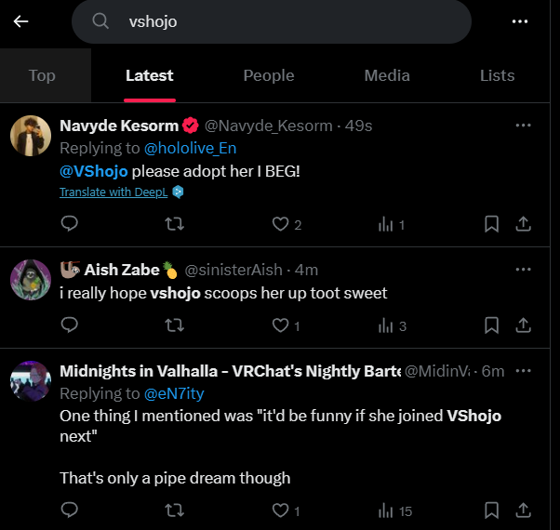Bookmark Navyde Kesorm's tweet
The height and width of the screenshot is (530, 560).
(492, 224)
